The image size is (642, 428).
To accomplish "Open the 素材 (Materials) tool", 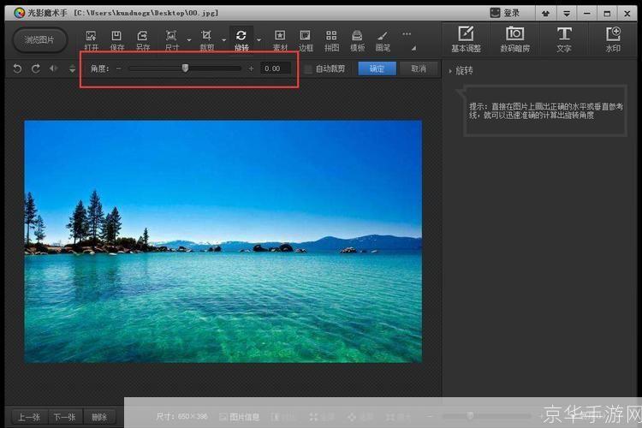I will click(280, 39).
